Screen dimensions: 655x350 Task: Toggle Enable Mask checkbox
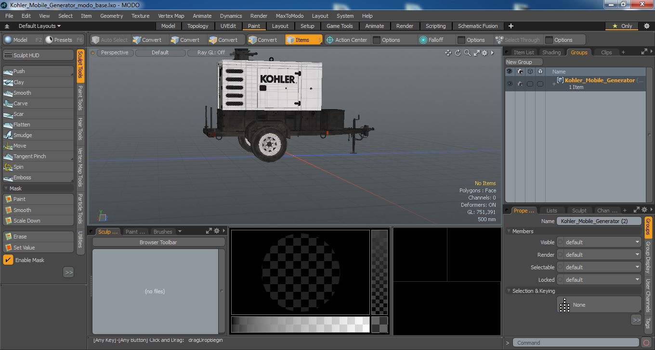point(8,260)
